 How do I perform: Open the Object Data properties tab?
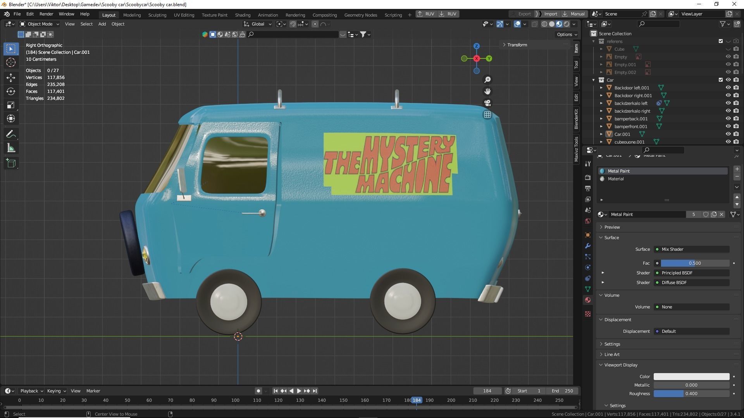point(588,289)
